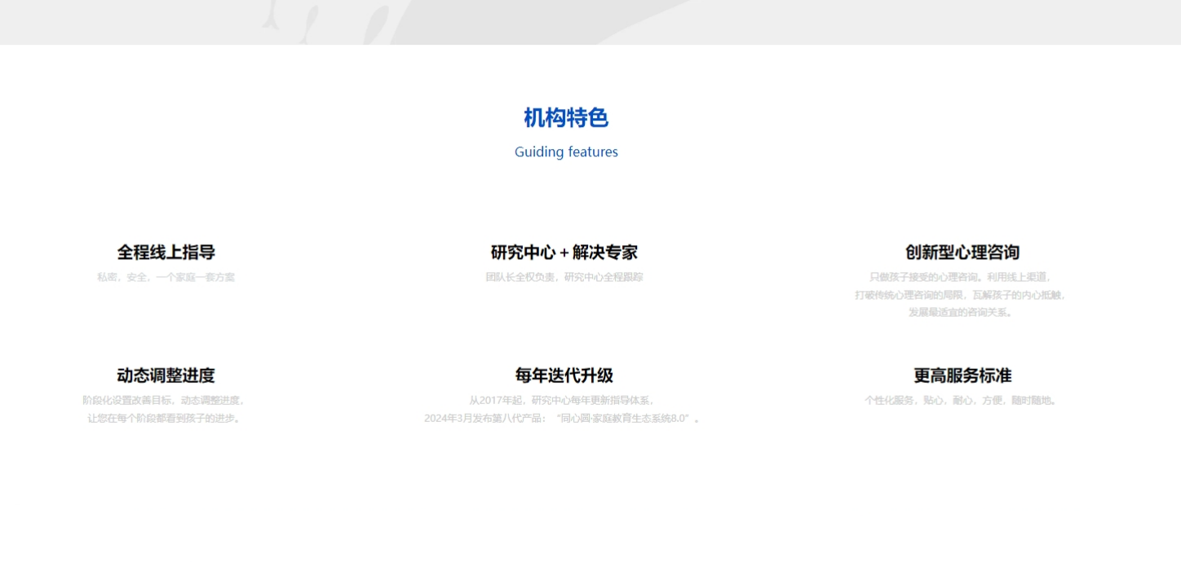Image resolution: width=1181 pixels, height=571 pixels.
Task: Open the 研究中心＋解决专家 feature title
Action: [x=564, y=253]
